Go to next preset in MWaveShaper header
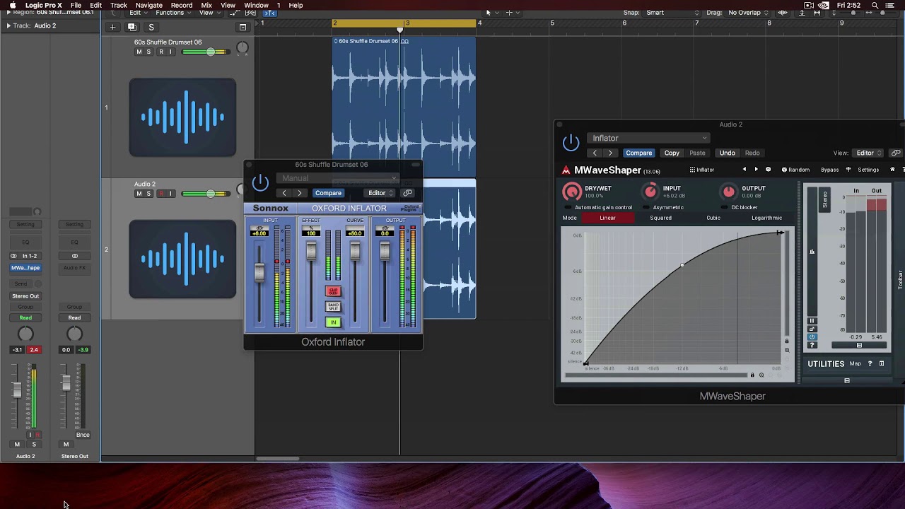 point(610,153)
